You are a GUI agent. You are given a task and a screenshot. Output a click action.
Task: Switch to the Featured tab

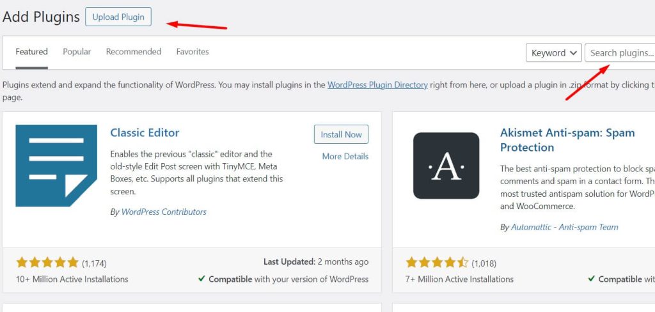tap(31, 52)
